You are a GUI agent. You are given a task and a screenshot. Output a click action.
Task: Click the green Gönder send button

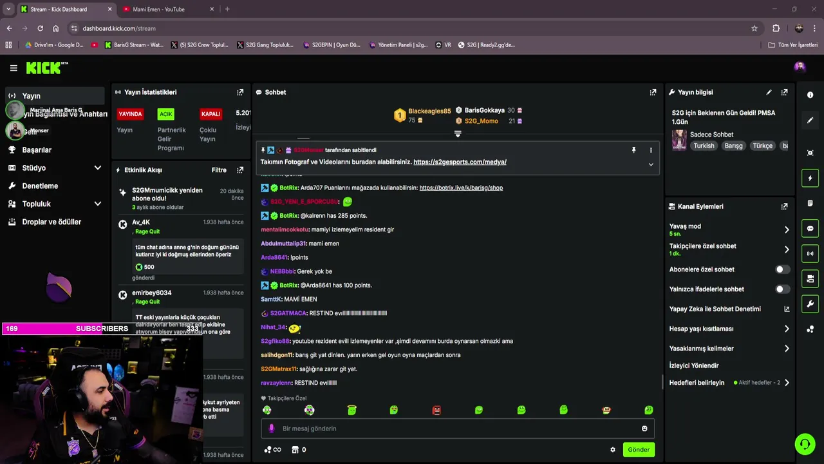[639, 450]
